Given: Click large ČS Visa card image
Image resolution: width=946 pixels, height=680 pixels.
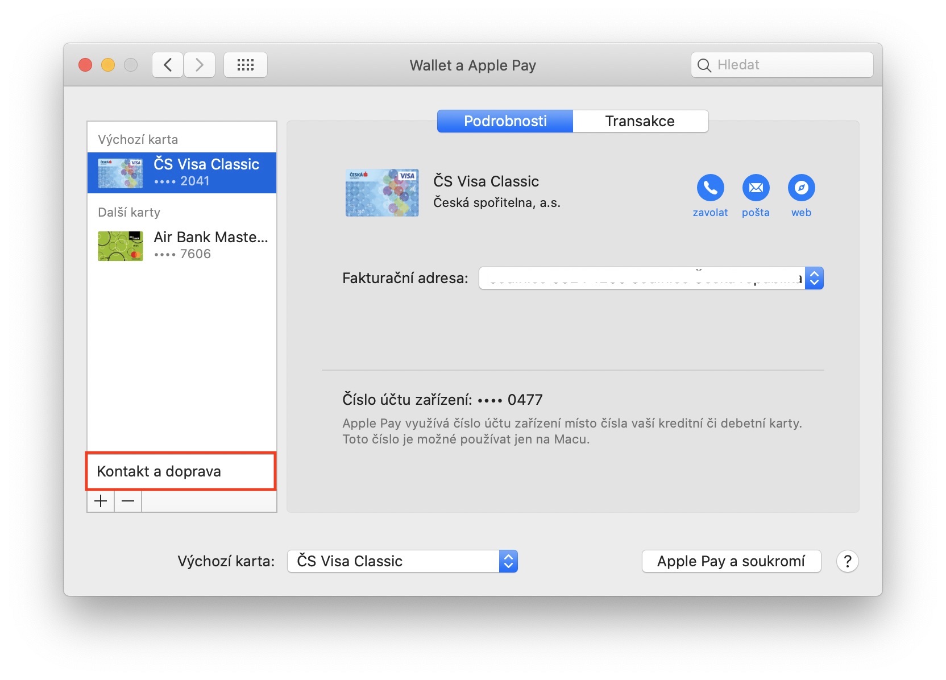Looking at the screenshot, I should tap(382, 193).
